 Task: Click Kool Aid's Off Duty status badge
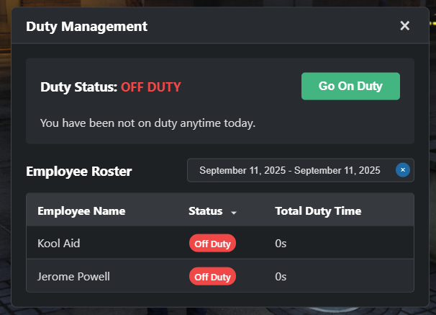(x=212, y=244)
